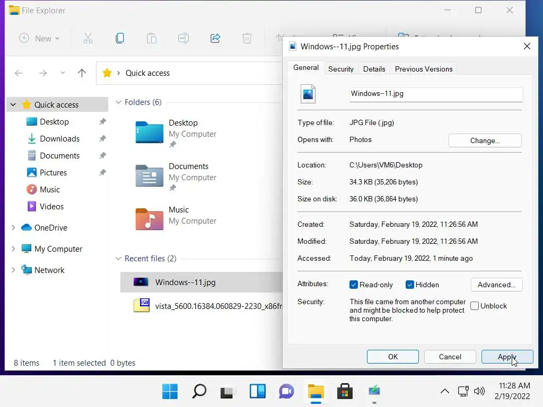Image resolution: width=543 pixels, height=407 pixels.
Task: Click Quick access text in address bar
Action: [147, 73]
